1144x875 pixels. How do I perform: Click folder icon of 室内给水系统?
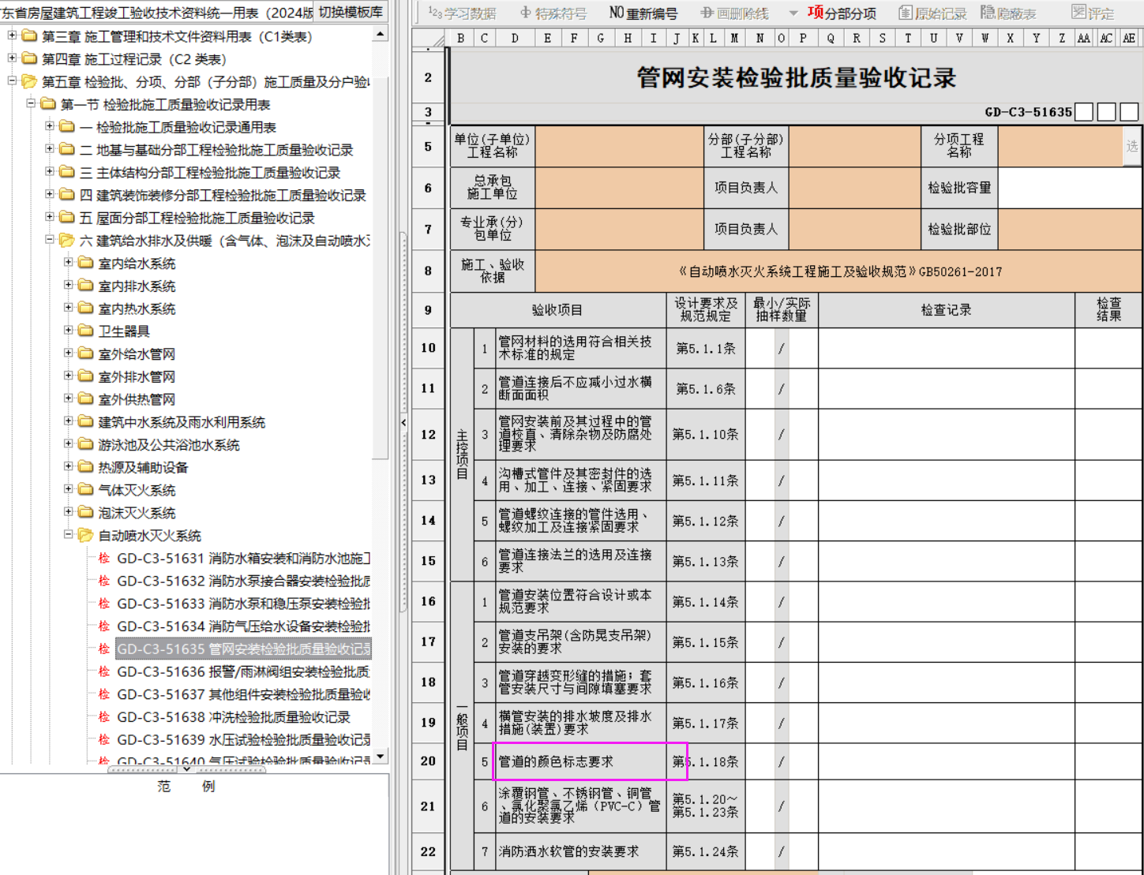[85, 263]
